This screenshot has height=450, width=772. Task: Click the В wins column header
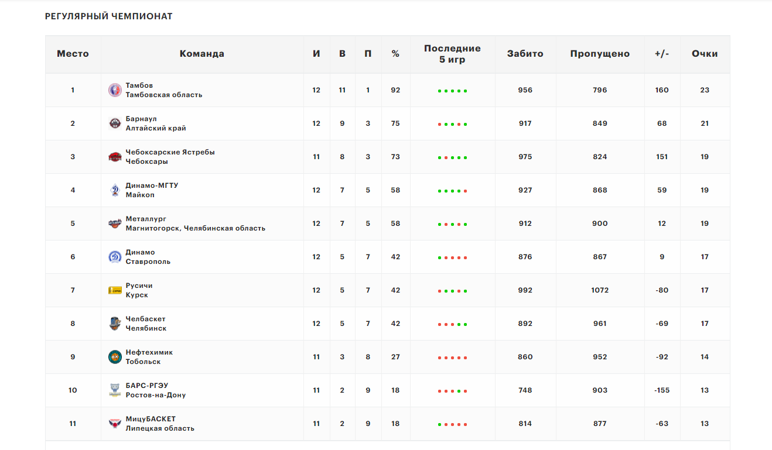click(x=342, y=54)
